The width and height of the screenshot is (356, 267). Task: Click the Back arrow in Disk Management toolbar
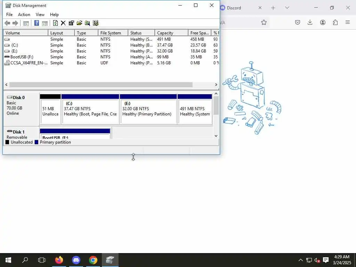click(x=7, y=23)
